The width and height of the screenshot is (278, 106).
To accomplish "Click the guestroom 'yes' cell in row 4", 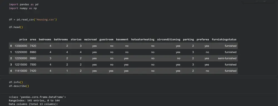I will click(111, 71).
